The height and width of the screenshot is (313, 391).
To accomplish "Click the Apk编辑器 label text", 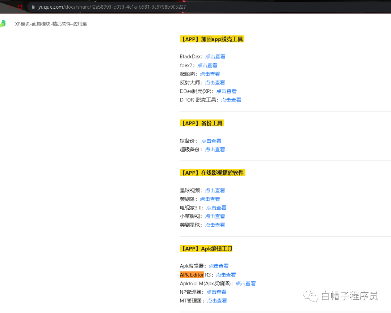I will tap(192, 266).
